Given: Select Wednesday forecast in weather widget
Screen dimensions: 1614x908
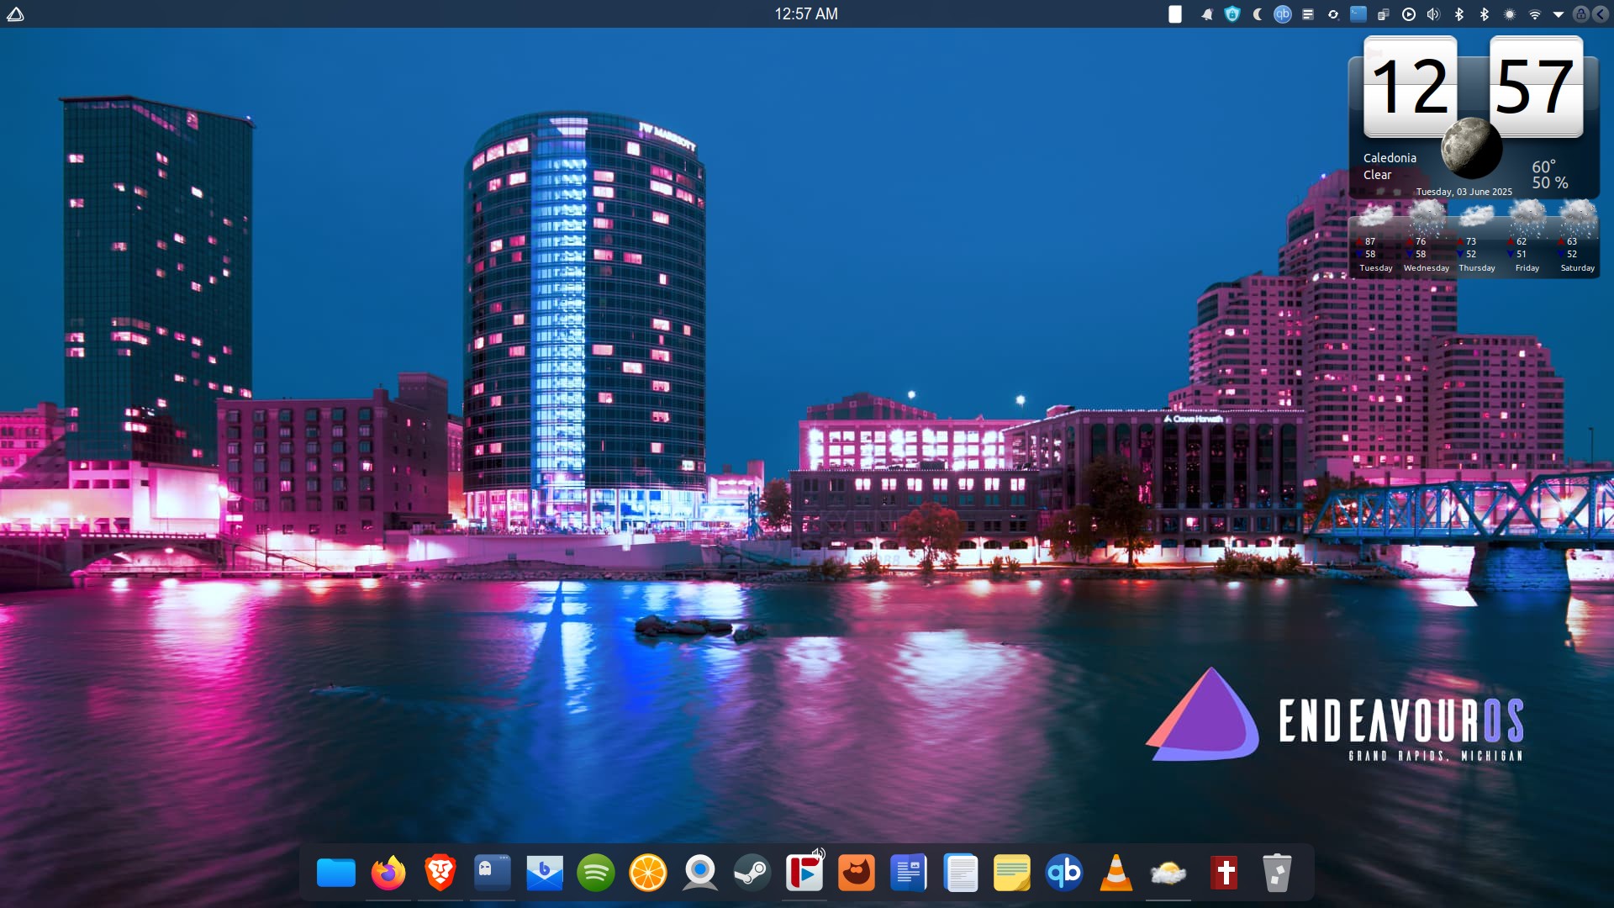Looking at the screenshot, I should pyautogui.click(x=1427, y=237).
